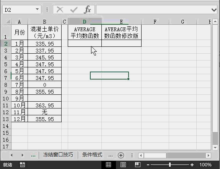Click the zoom slider handle
The image size is (220, 169).
coord(170,165)
